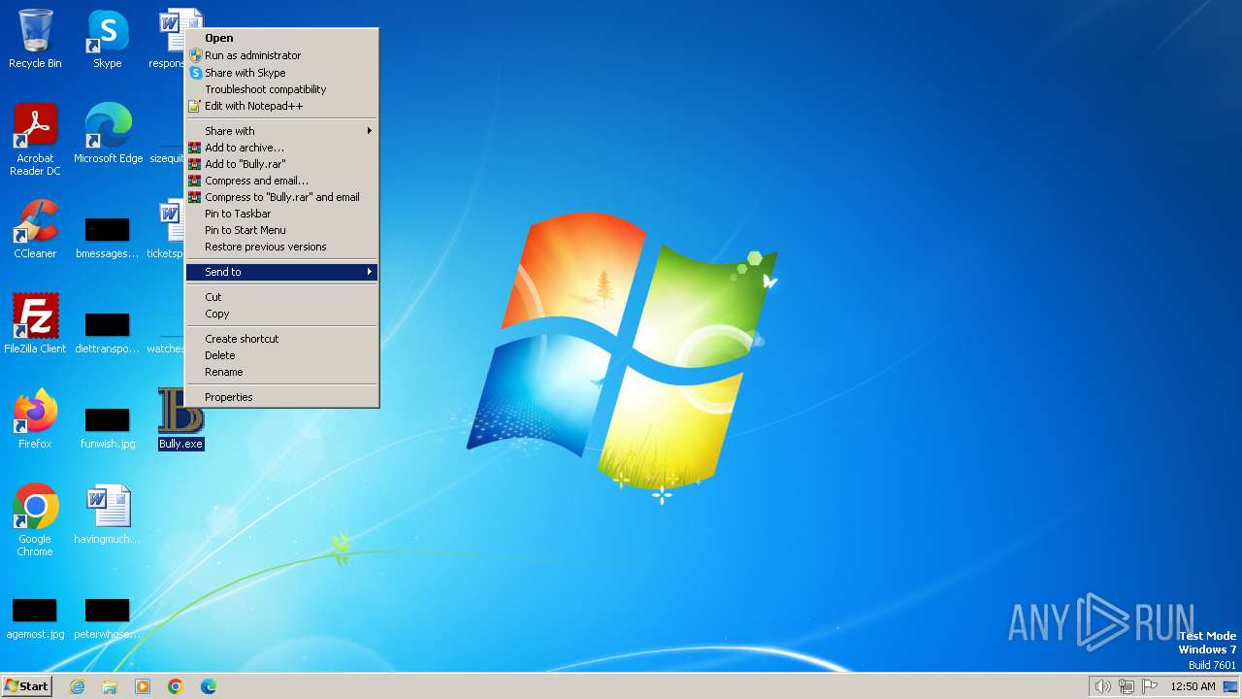The image size is (1242, 699).
Task: Click the taskbar clock showing 12:50 AM
Action: point(1193,686)
